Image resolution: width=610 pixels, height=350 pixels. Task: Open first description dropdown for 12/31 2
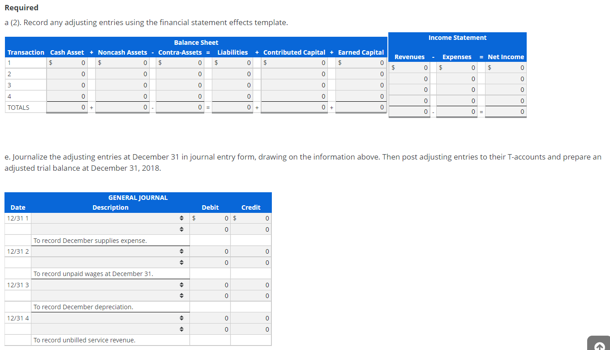[x=110, y=251]
